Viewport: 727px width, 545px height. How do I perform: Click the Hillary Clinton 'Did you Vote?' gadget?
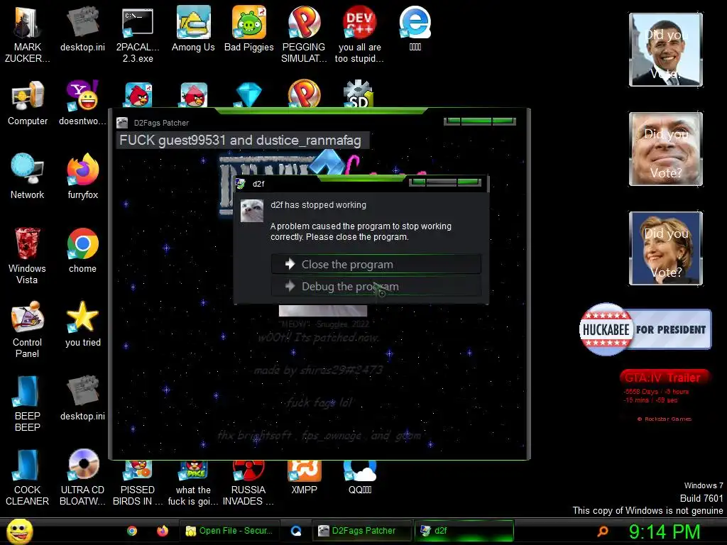tap(666, 248)
